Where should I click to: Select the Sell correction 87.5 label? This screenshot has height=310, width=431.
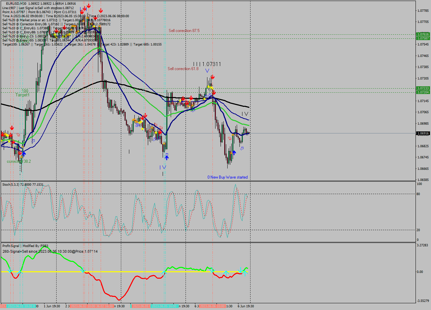[184, 30]
